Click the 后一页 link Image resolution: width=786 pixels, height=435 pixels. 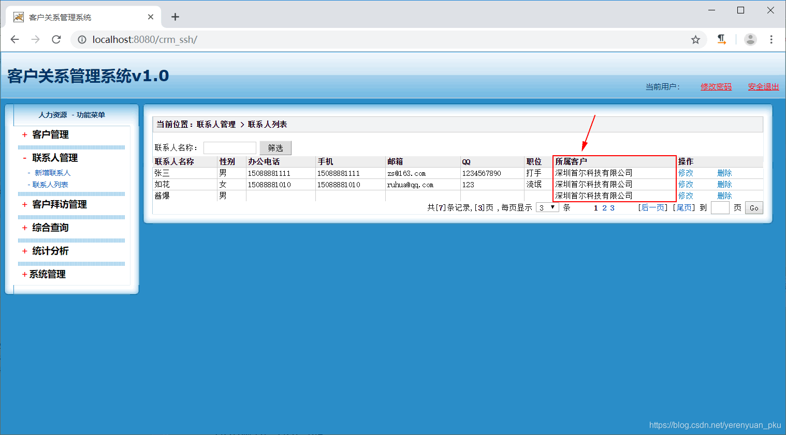click(x=652, y=207)
